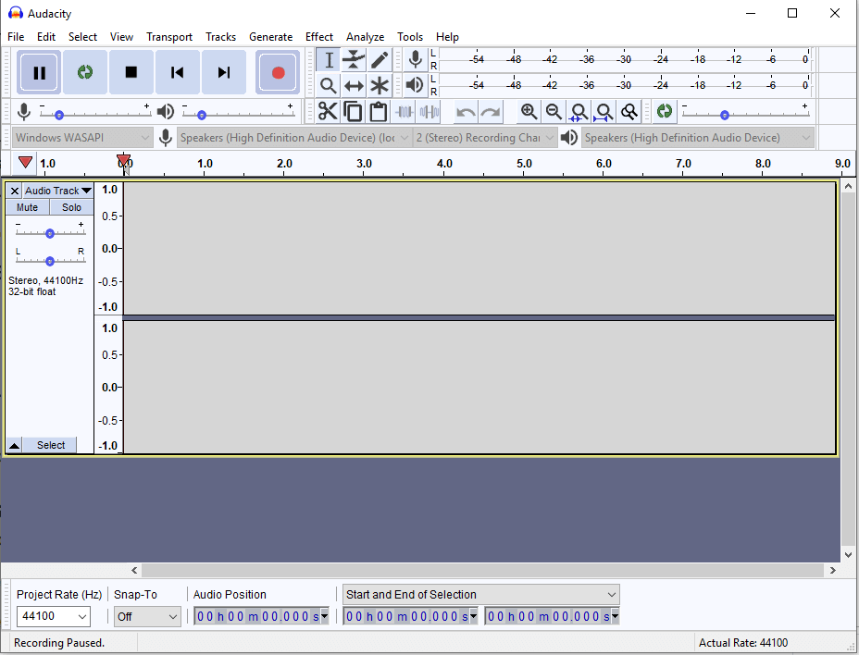Click the track pan L/R slider handle
The width and height of the screenshot is (859, 655).
(50, 261)
